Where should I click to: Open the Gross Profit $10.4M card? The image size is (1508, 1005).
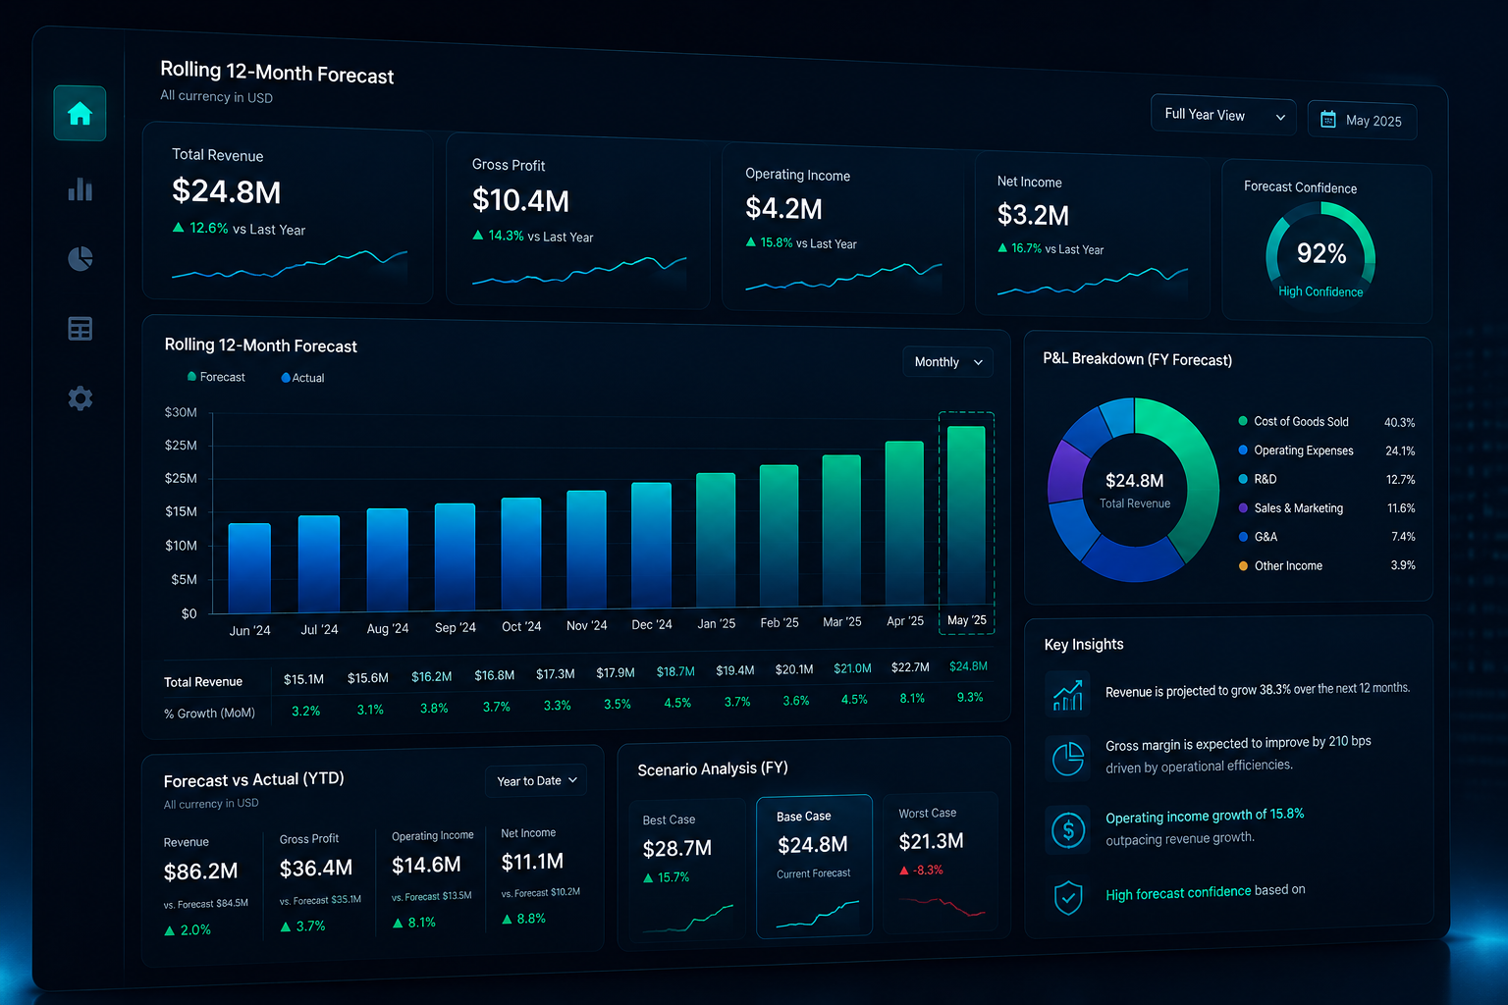coord(578,222)
